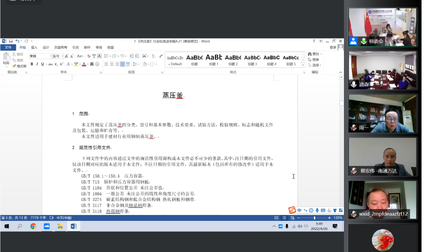Switch to Read Mode via status bar icon

[x=276, y=218]
